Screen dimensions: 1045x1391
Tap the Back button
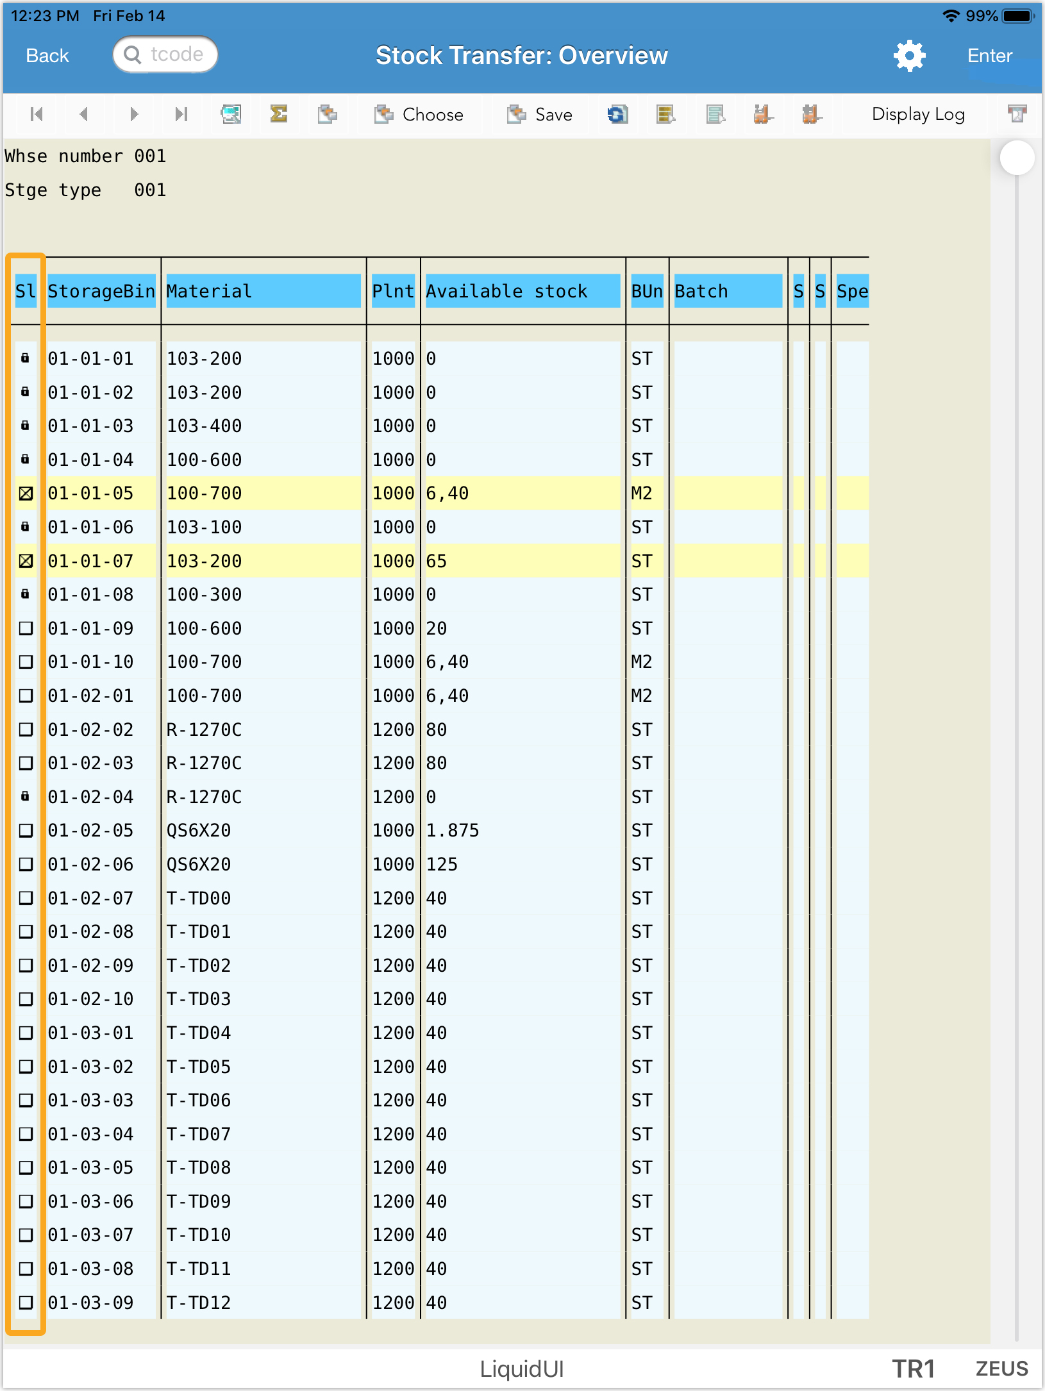pos(47,56)
